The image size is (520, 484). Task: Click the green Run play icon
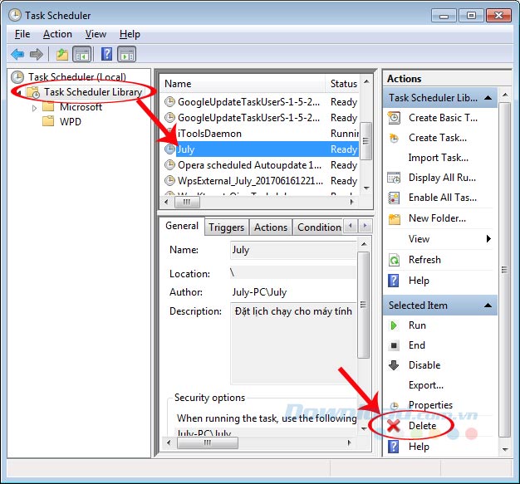[x=394, y=325]
